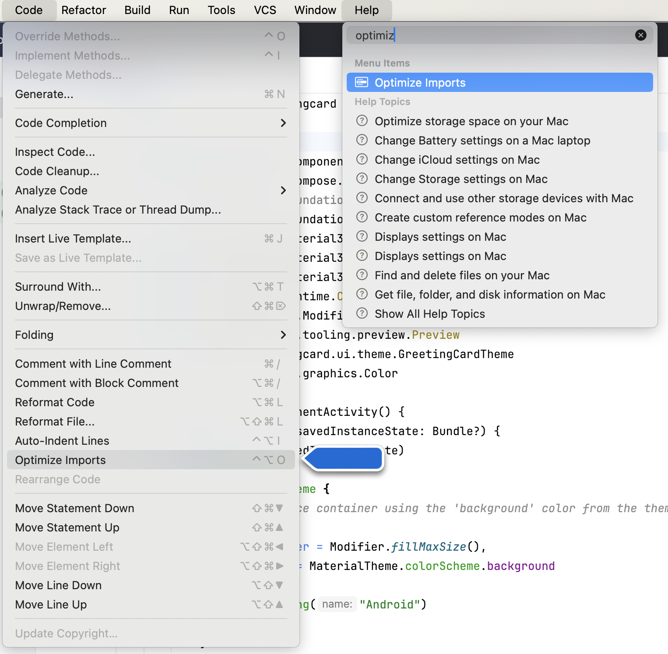Image resolution: width=668 pixels, height=654 pixels.
Task: Expand the Code Completion submenu
Action: point(283,123)
